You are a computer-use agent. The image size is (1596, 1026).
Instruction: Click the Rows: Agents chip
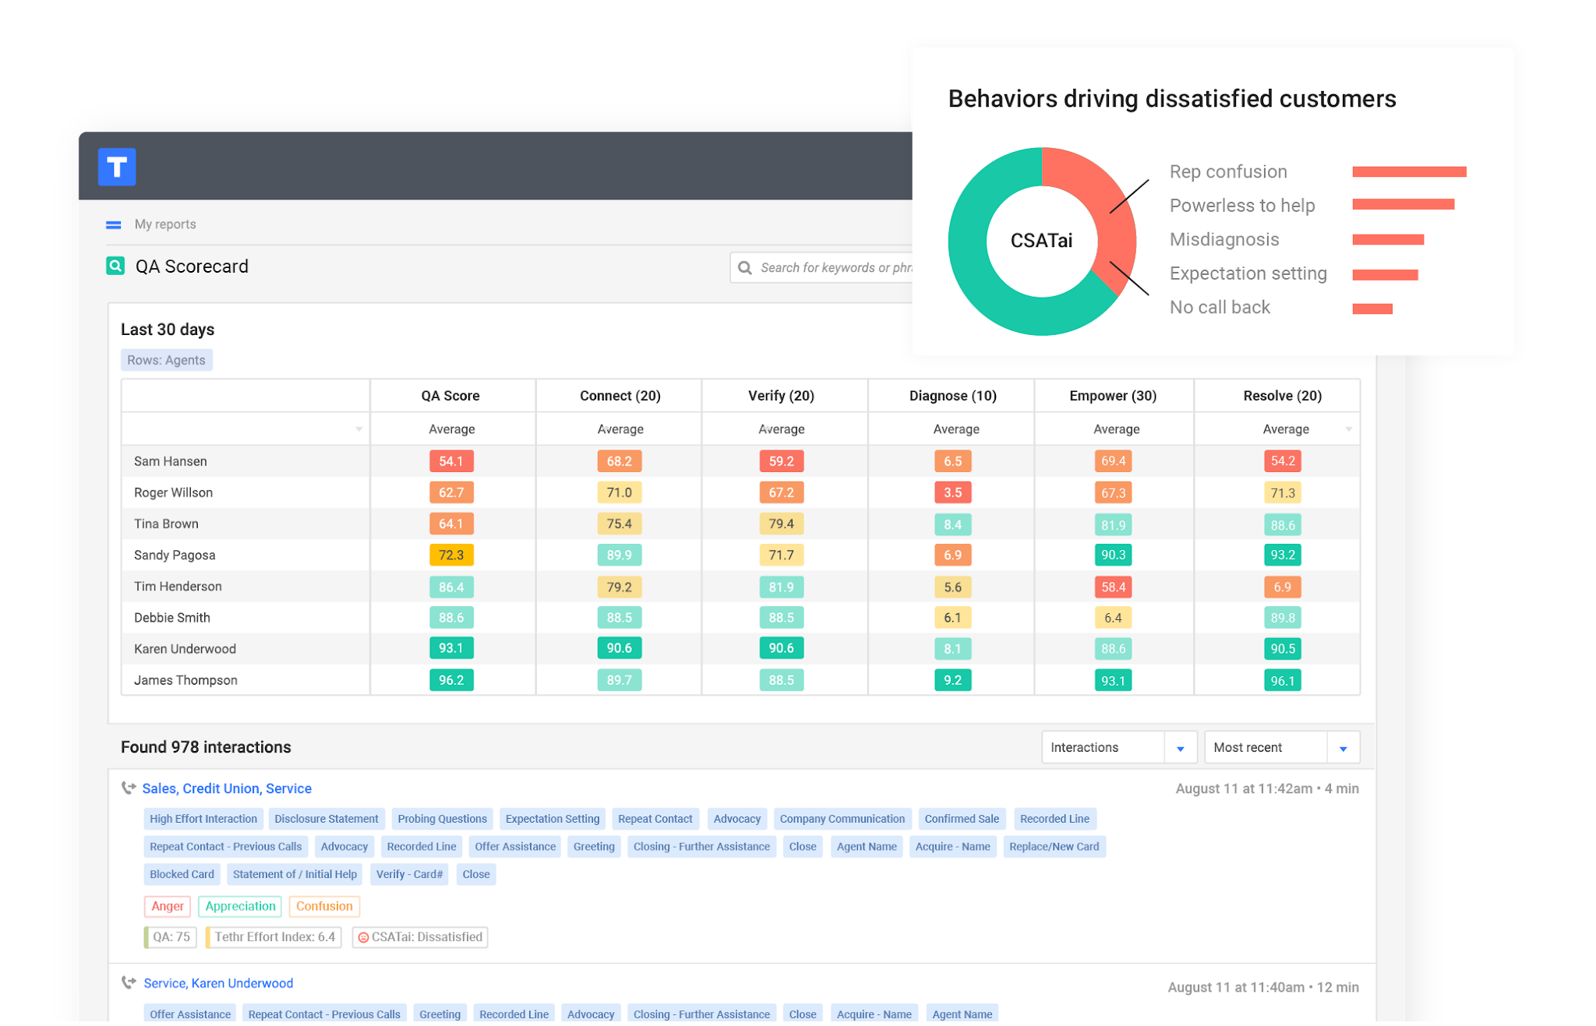[x=166, y=361]
